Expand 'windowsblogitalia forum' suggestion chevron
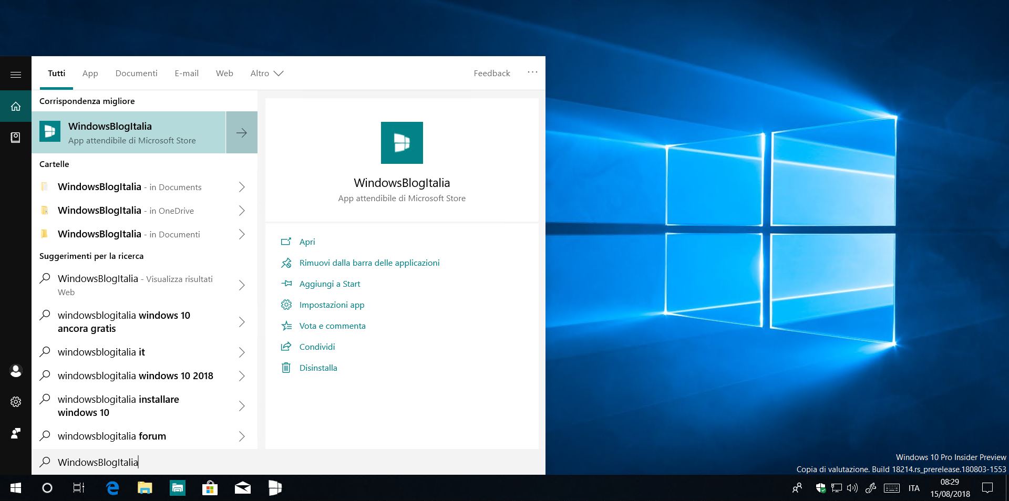 [x=242, y=436]
